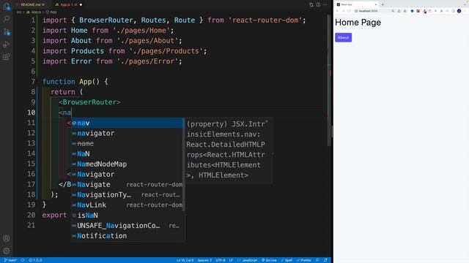Click the export keyword on line 20
The image size is (469, 263).
[x=54, y=215]
